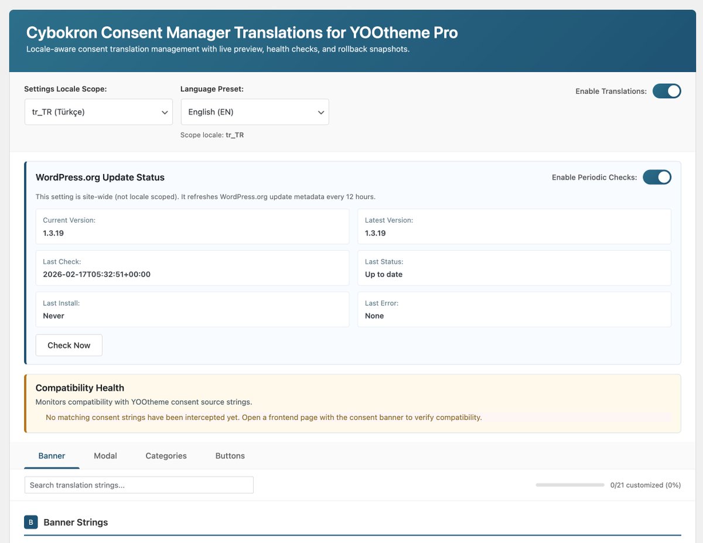Viewport: 703px width, 543px height.
Task: Click the Latest Version 1.3.19 value
Action: 376,233
